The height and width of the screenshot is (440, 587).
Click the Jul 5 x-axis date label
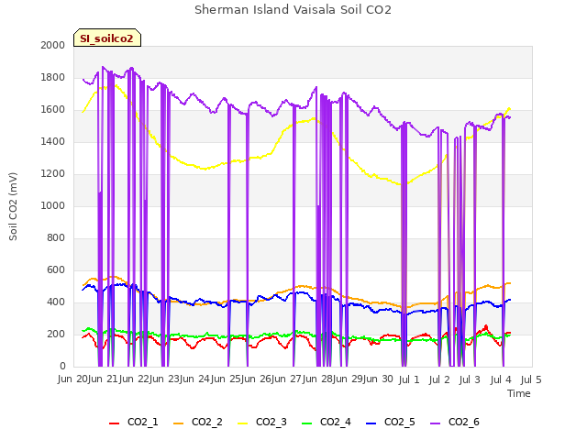(531, 379)
